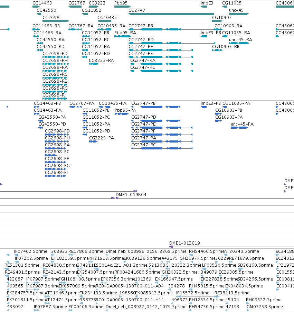Select transcript ImpE3-RB label

(211, 33)
